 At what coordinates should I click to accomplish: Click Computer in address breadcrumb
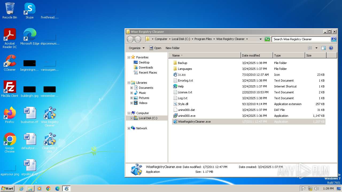click(161, 39)
